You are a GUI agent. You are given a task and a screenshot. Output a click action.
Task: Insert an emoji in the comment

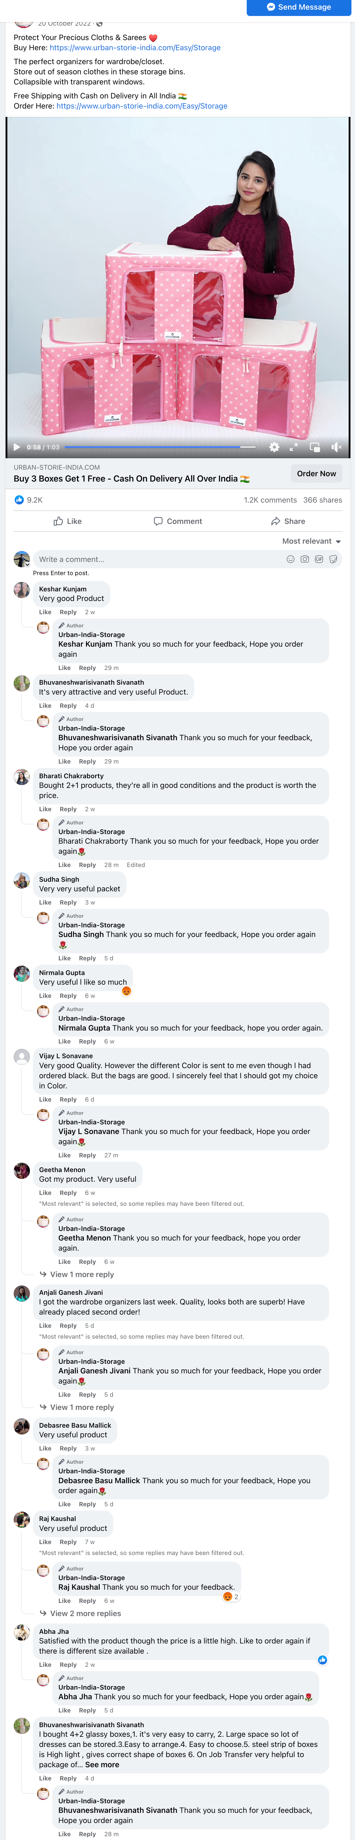(x=290, y=559)
